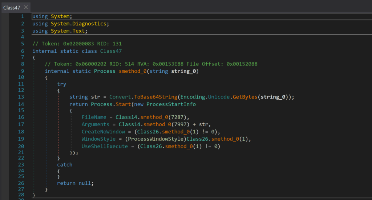Click the token comment on line 5
Viewport: 372px width, 200px height.
(x=77, y=44)
